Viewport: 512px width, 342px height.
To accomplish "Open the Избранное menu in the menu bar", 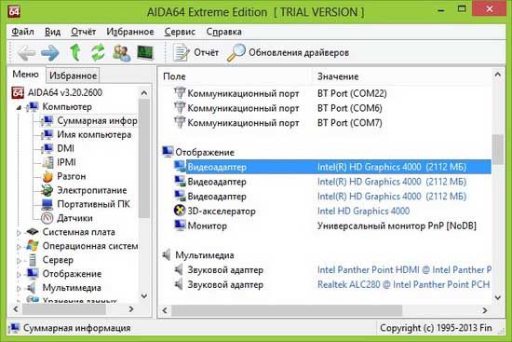I will [x=130, y=32].
